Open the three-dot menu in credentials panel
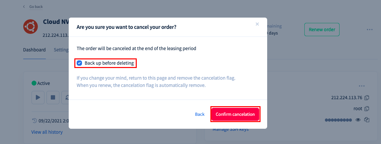 click(361, 86)
